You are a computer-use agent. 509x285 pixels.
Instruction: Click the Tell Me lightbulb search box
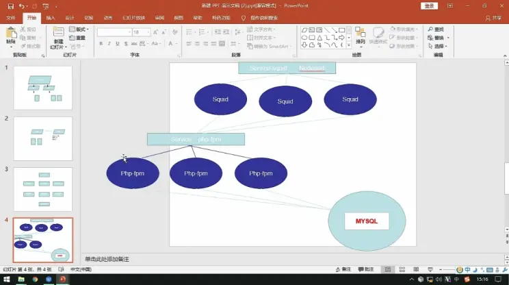point(261,18)
